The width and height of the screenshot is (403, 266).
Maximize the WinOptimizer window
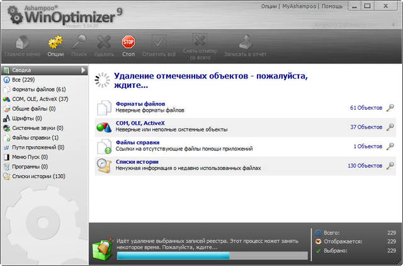(368, 6)
